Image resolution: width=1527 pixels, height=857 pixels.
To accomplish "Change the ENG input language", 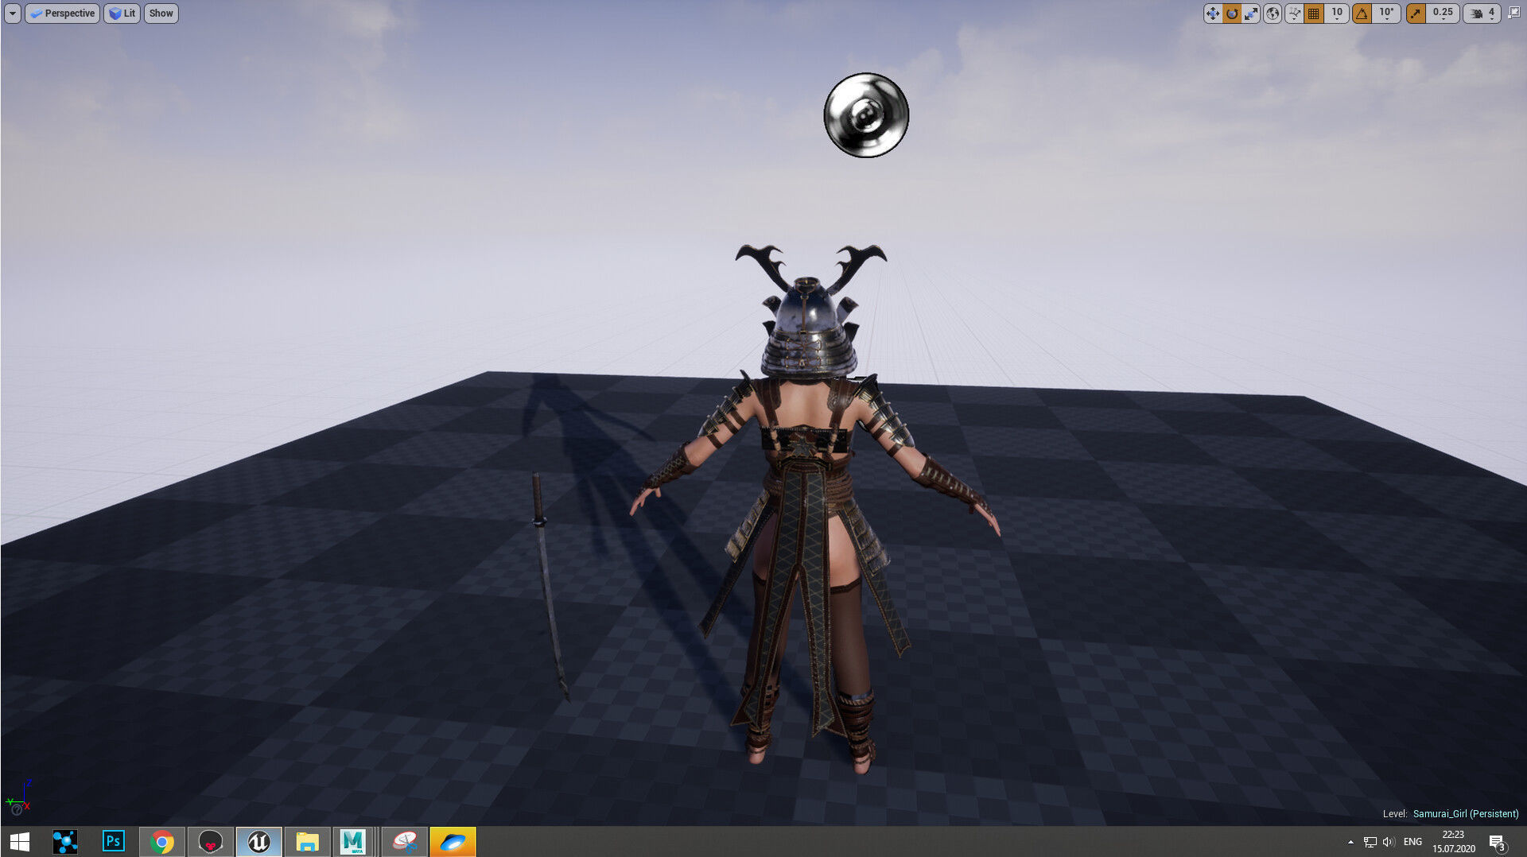I will click(x=1412, y=842).
